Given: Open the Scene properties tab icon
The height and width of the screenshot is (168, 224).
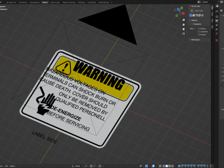Looking at the screenshot, I should pos(217,29).
